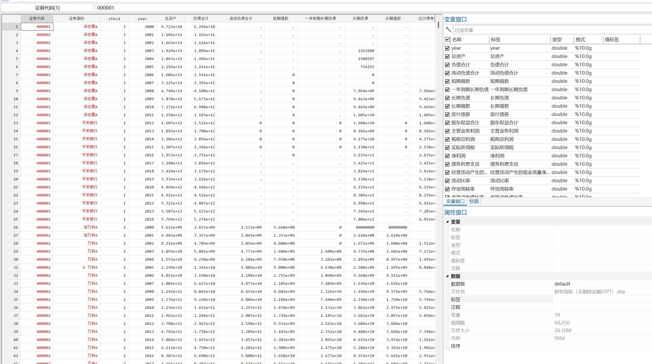
Task: Uncheck the 短期借款 variable checkbox
Action: pyautogui.click(x=447, y=81)
